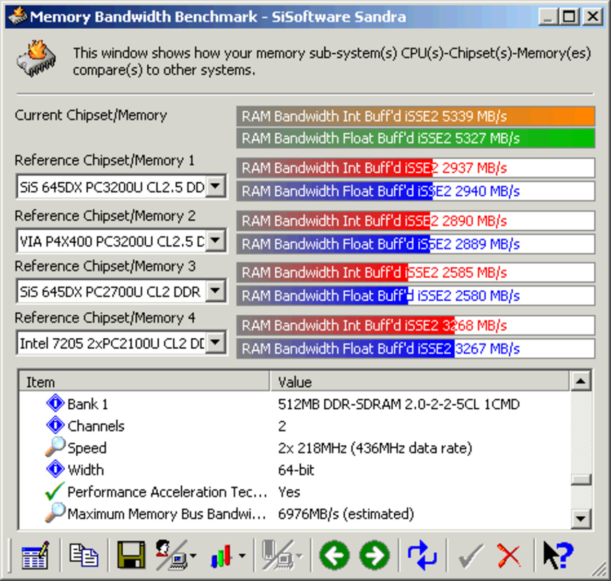Click the Value column header
This screenshot has height=581, width=611.
(419, 382)
